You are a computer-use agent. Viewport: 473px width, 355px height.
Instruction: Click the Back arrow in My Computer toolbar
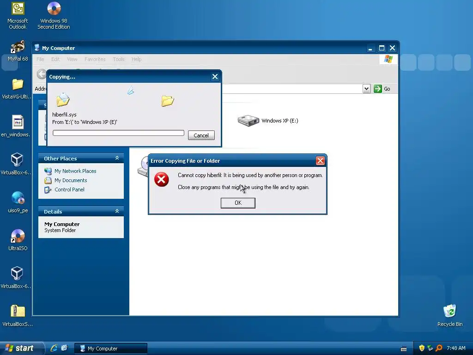click(42, 74)
